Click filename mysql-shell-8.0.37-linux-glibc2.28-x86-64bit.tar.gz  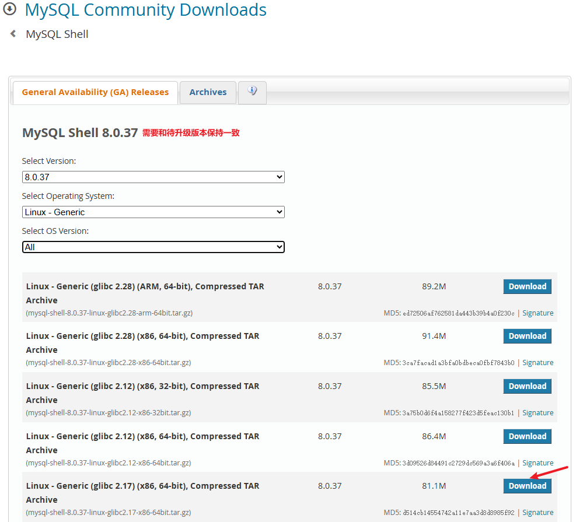tap(108, 362)
